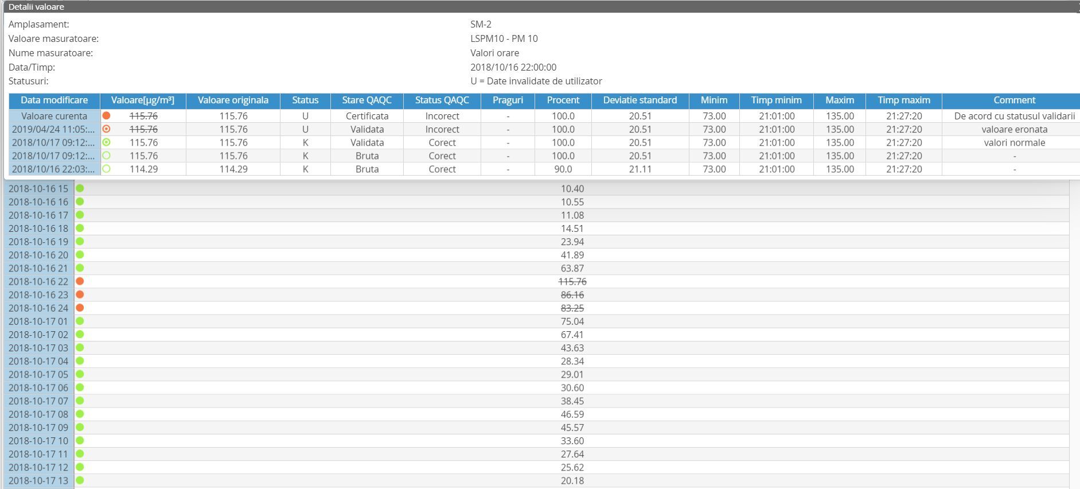
Task: Click green ringed dot in Validata Corect row
Action: tap(106, 142)
